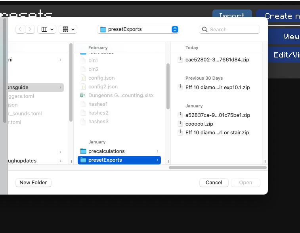Click the New Folder button
The image size is (300, 233).
(x=33, y=183)
